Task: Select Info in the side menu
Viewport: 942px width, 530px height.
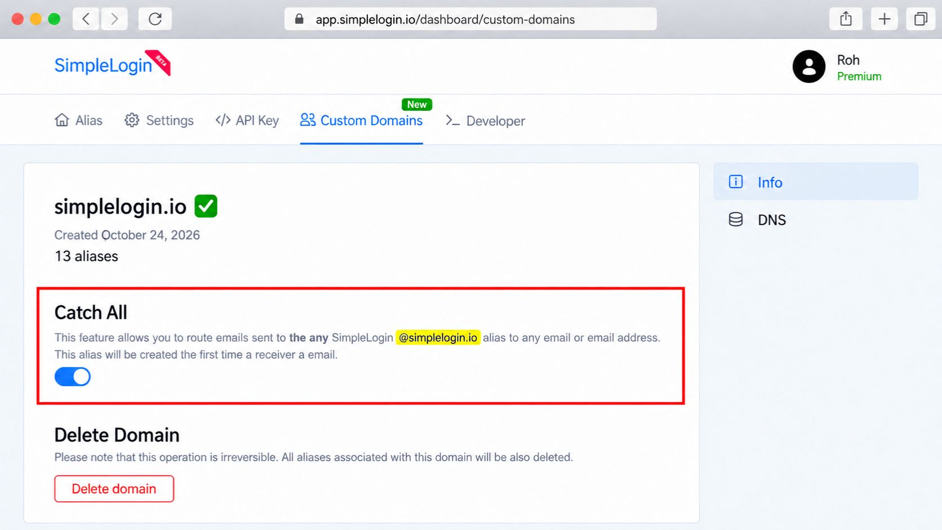Action: coord(816,182)
